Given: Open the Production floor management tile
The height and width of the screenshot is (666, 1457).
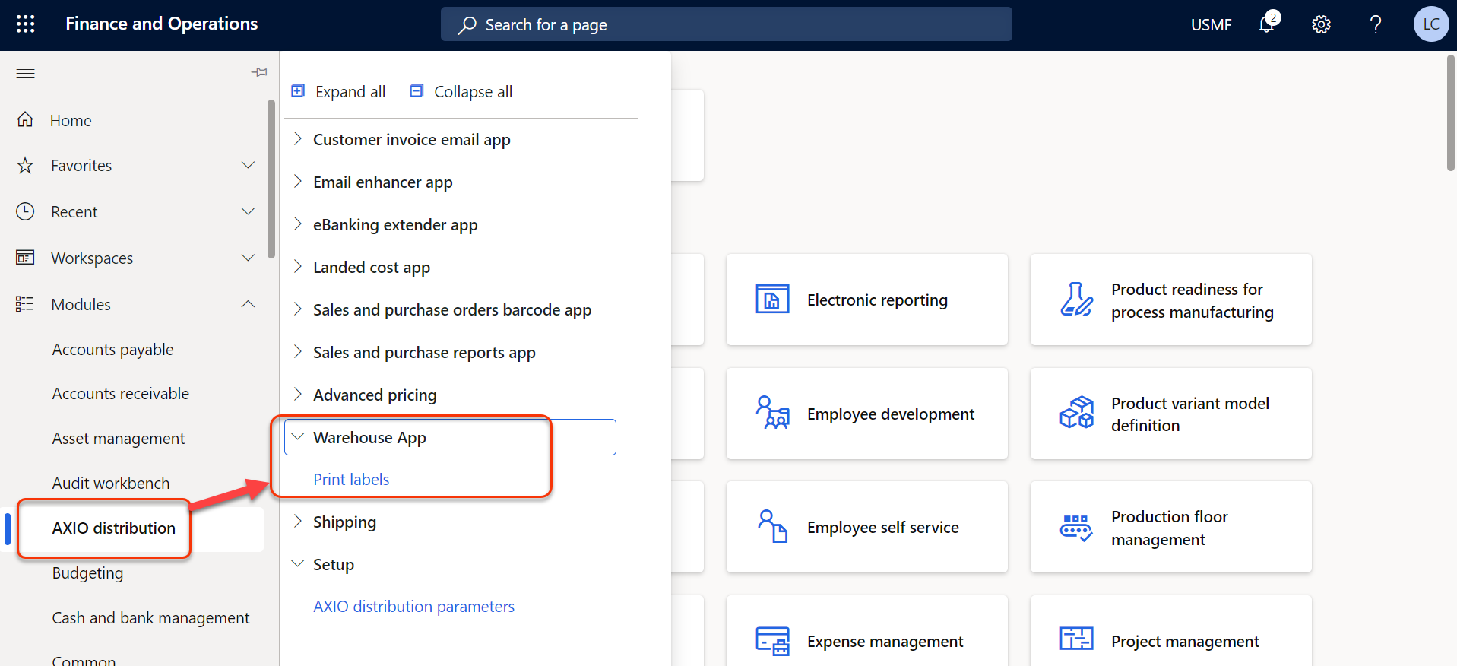Looking at the screenshot, I should coord(1170,528).
